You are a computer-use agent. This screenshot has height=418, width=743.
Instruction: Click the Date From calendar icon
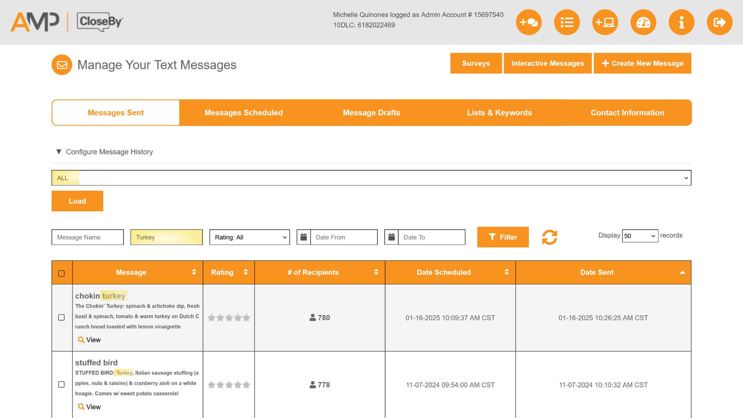[304, 237]
